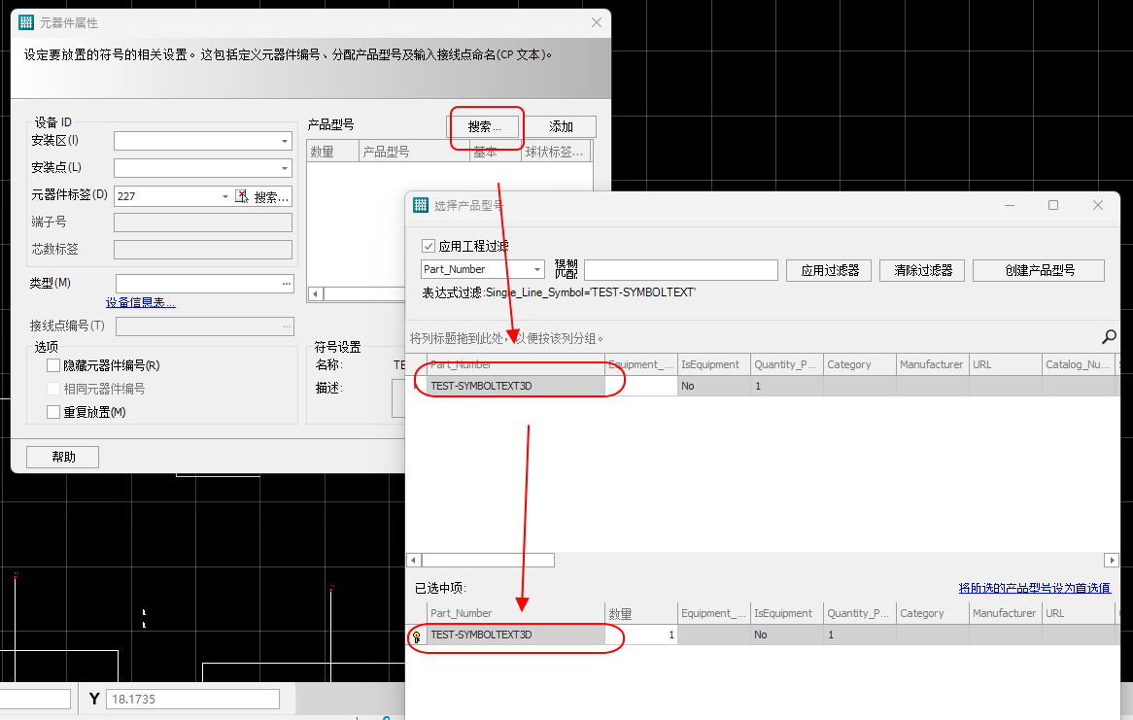Click the 选择产品型号 title bar icon

[x=421, y=205]
